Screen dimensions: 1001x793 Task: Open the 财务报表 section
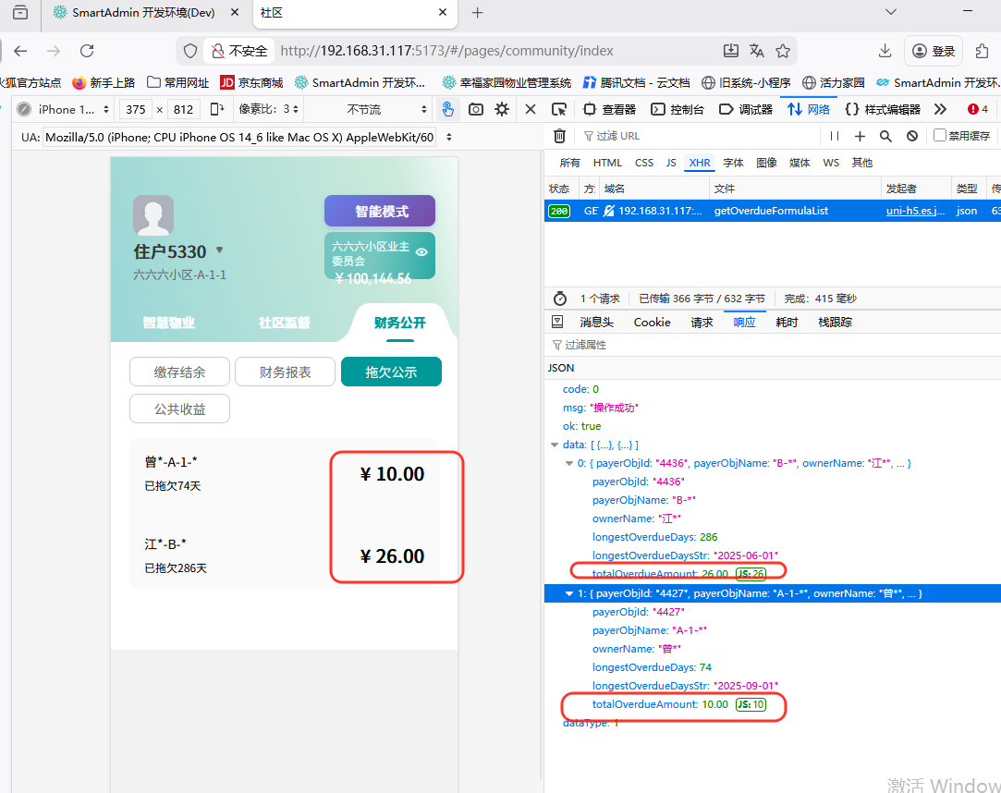click(285, 372)
